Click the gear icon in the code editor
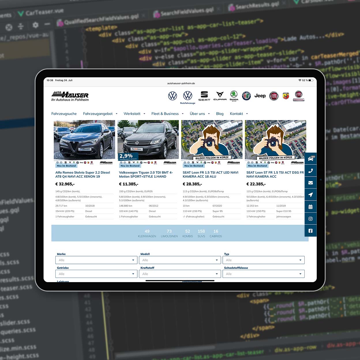360x360 pixels. point(35,25)
